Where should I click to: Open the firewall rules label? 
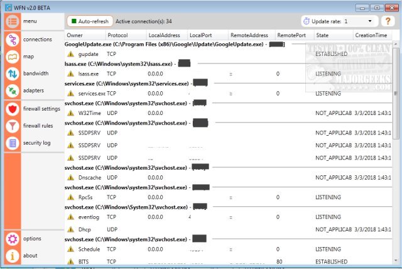[38, 126]
